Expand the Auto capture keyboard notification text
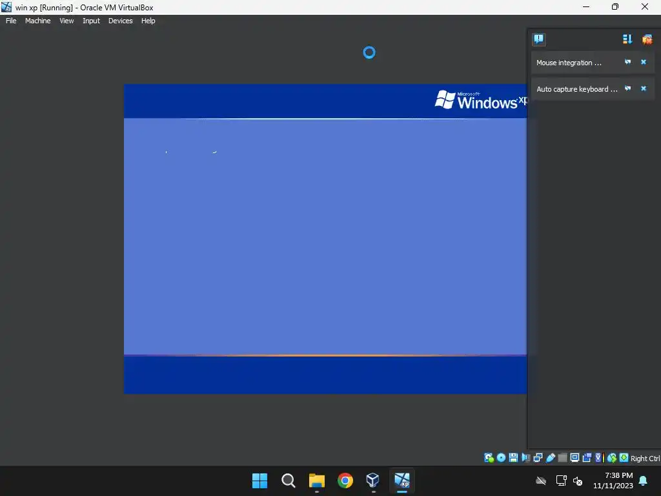 (576, 89)
